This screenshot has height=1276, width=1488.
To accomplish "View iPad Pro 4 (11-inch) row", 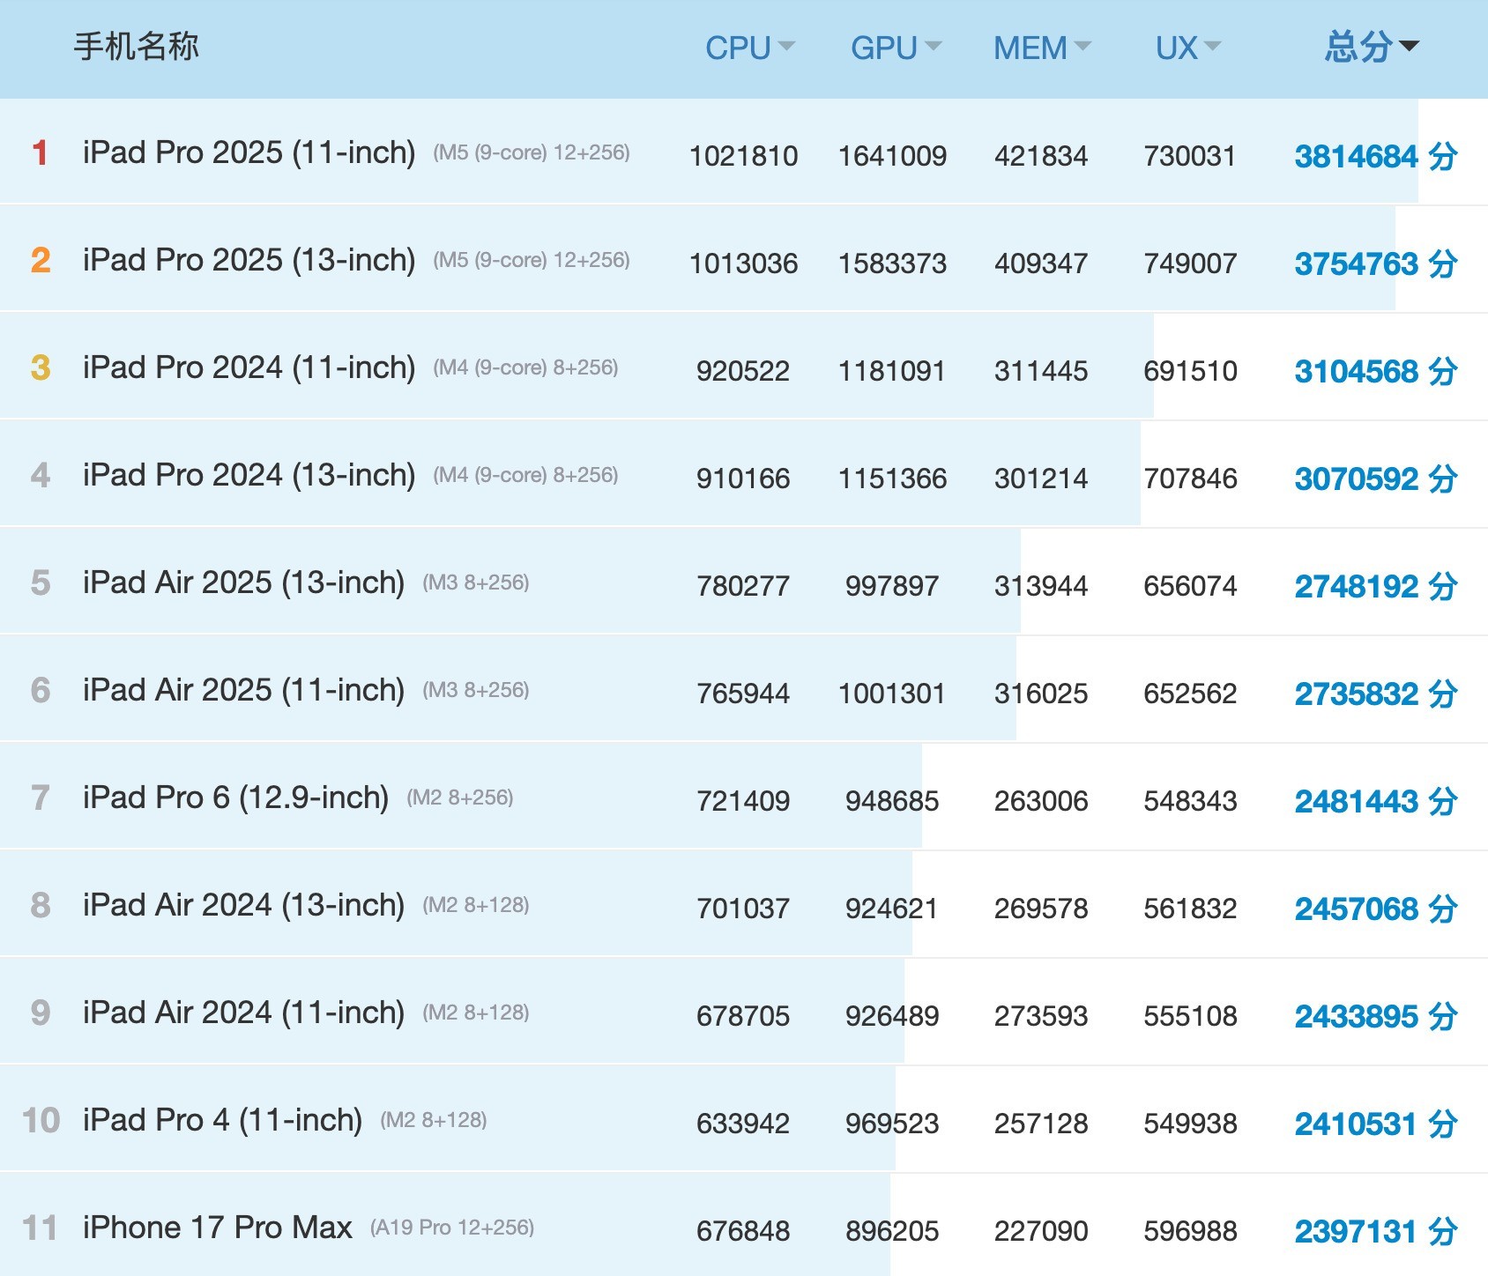I will point(222,1120).
